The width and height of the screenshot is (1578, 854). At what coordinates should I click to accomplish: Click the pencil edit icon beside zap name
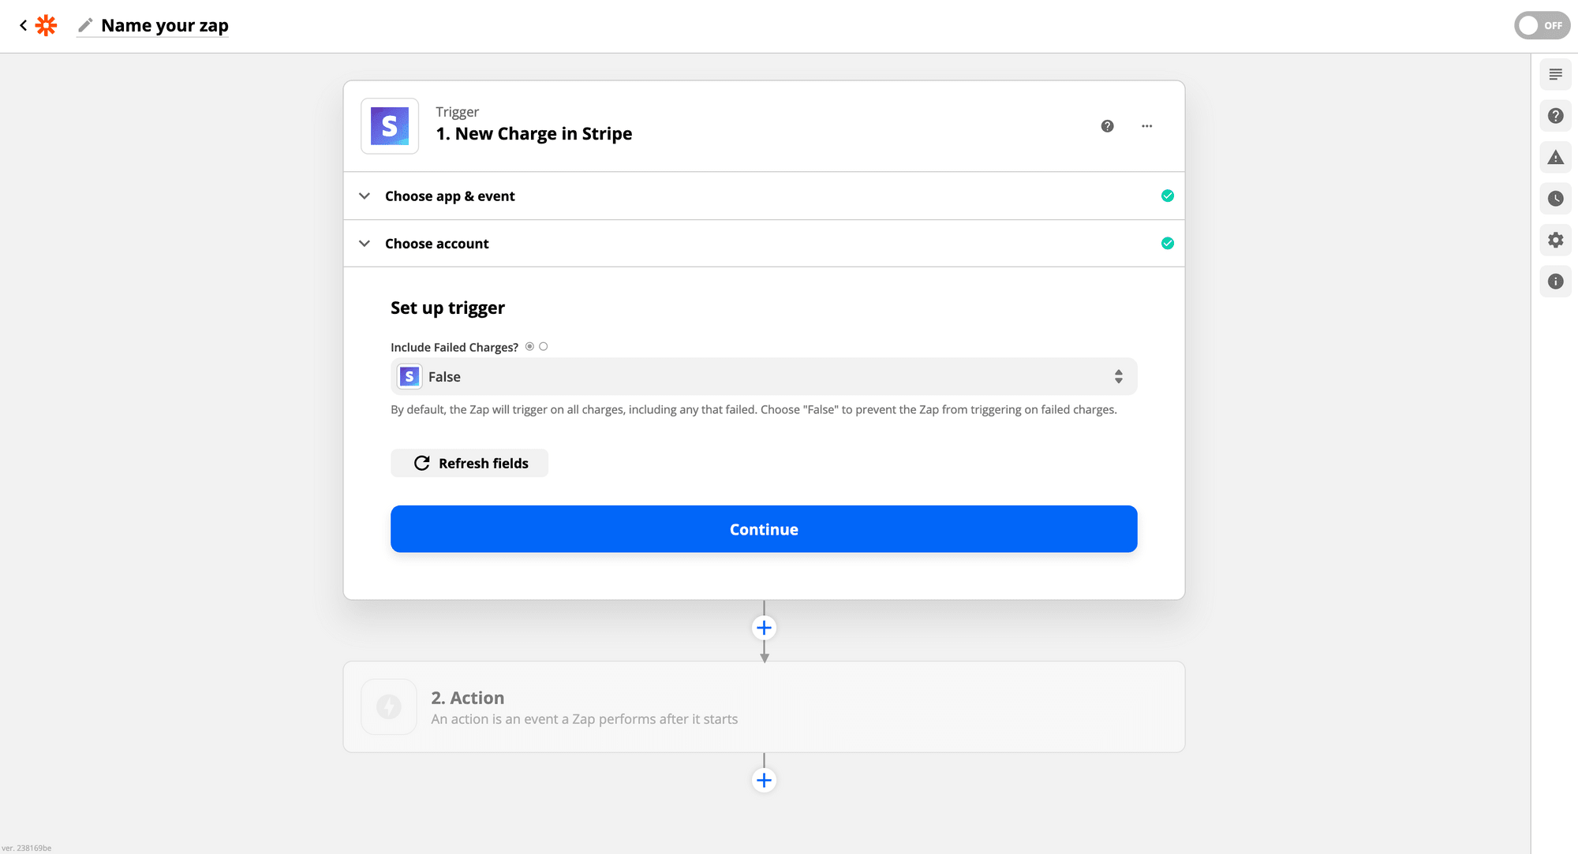[85, 25]
